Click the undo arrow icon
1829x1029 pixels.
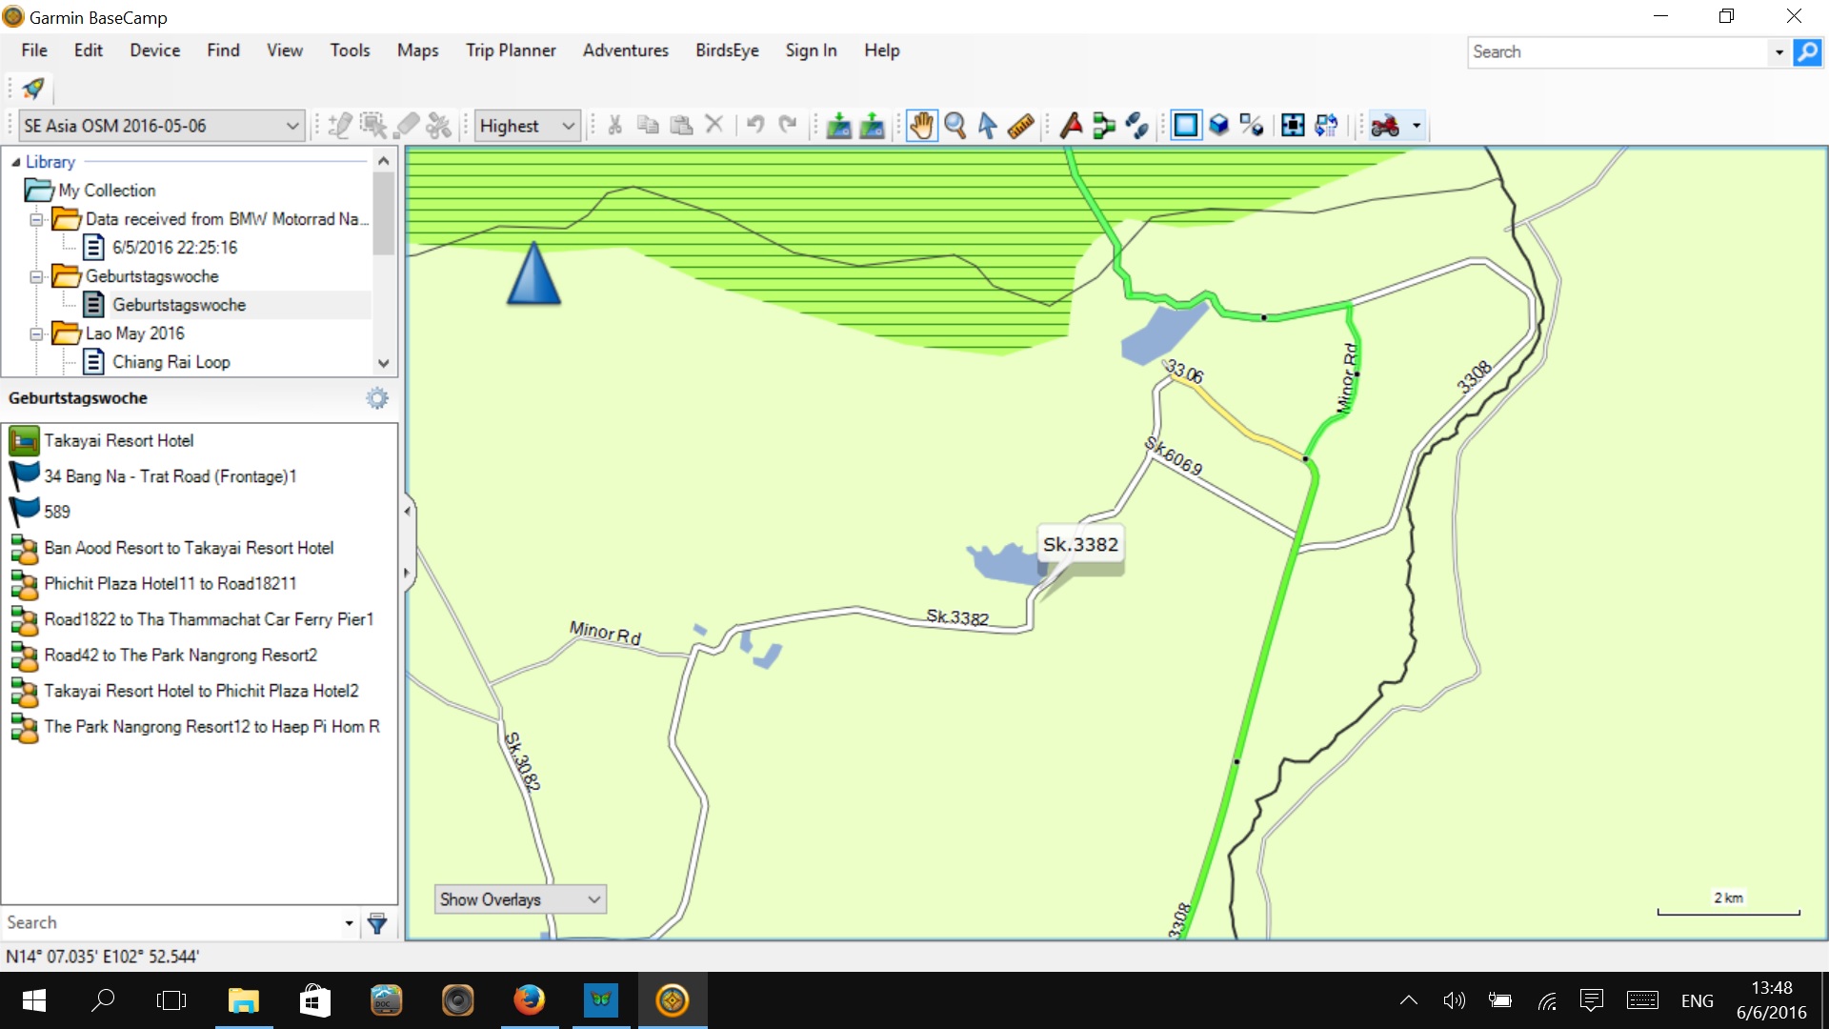pos(755,125)
